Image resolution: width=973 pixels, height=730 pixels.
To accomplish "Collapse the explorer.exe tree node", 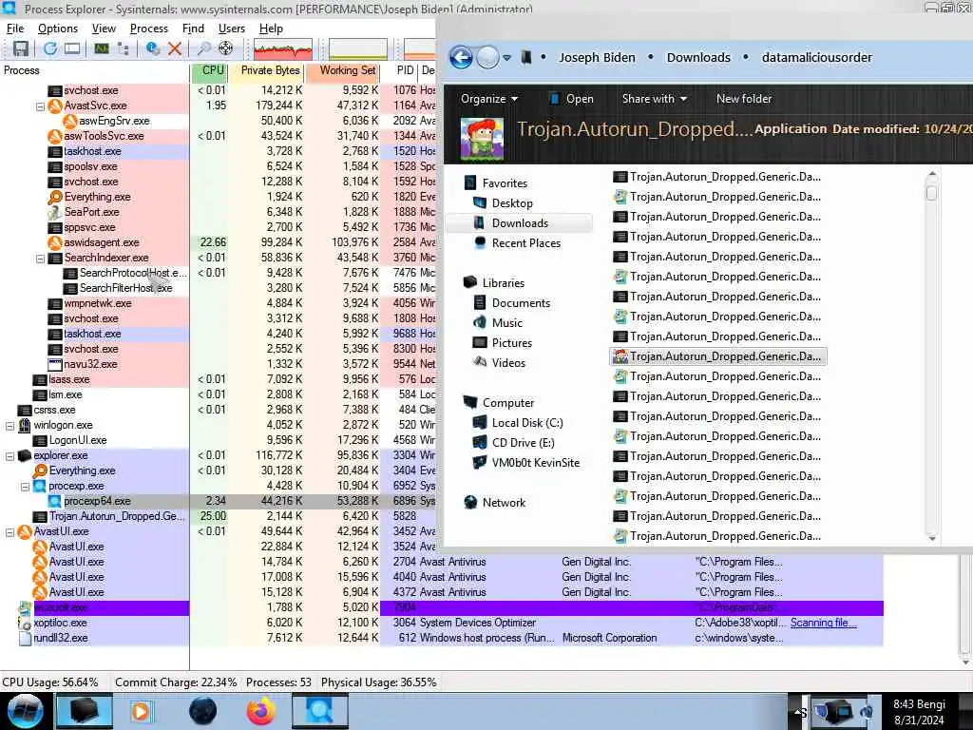I will coord(10,456).
